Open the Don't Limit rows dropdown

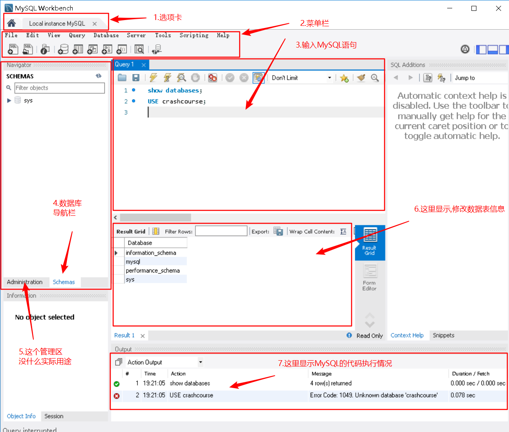tap(301, 78)
